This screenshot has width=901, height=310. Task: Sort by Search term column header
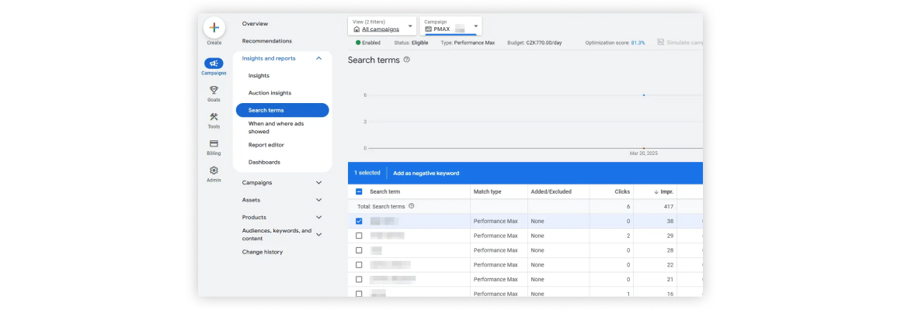pyautogui.click(x=385, y=192)
